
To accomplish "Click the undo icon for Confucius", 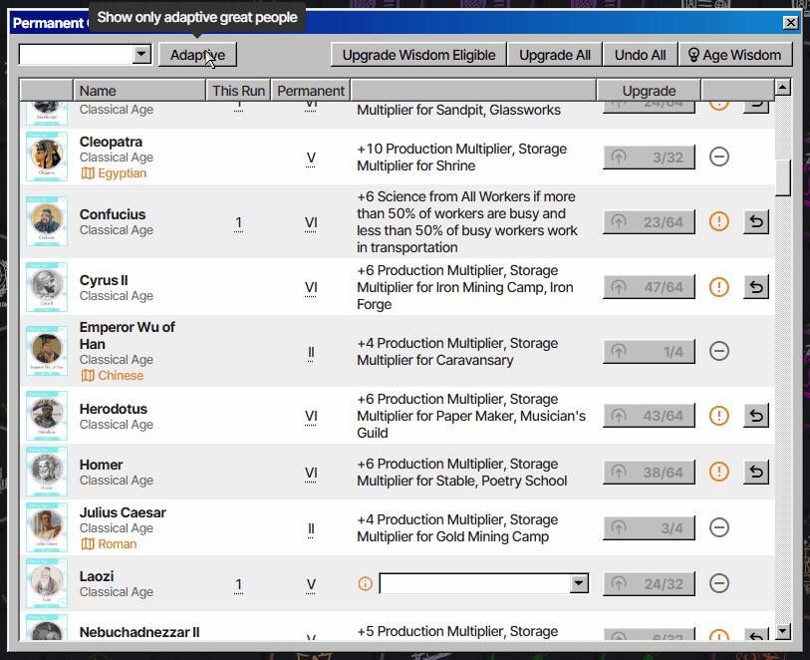I will point(756,221).
